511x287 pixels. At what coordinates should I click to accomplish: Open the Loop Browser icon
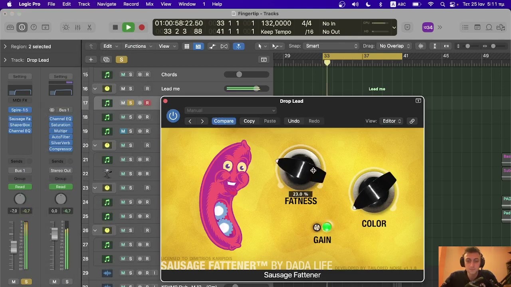[x=489, y=27]
